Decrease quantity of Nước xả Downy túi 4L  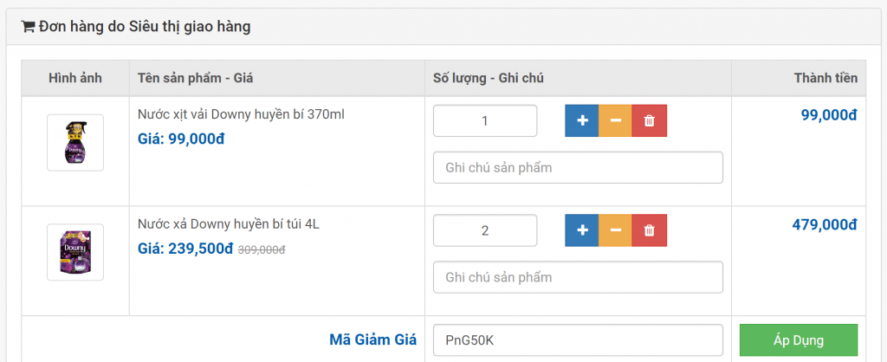point(616,230)
